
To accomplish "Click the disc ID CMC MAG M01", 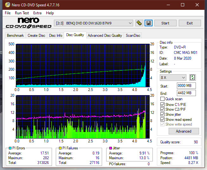I will tap(185, 53).
